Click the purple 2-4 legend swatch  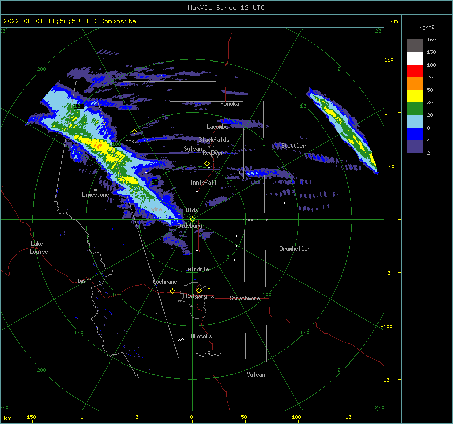415,147
